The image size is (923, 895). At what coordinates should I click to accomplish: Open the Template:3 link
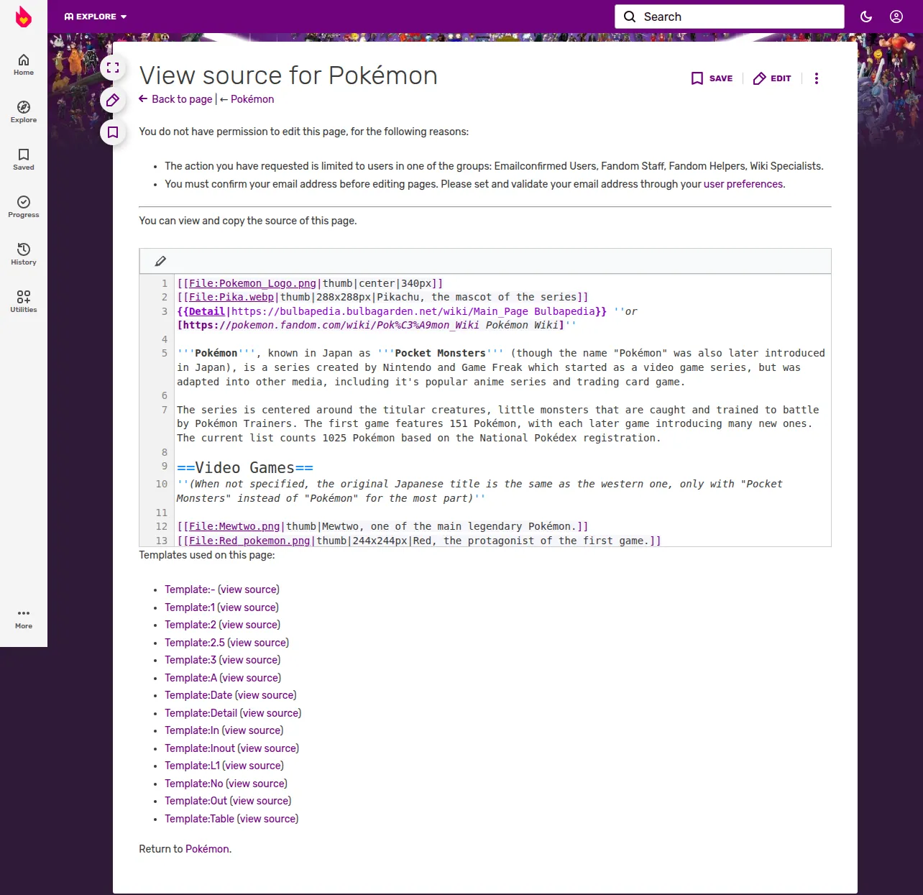coord(190,660)
